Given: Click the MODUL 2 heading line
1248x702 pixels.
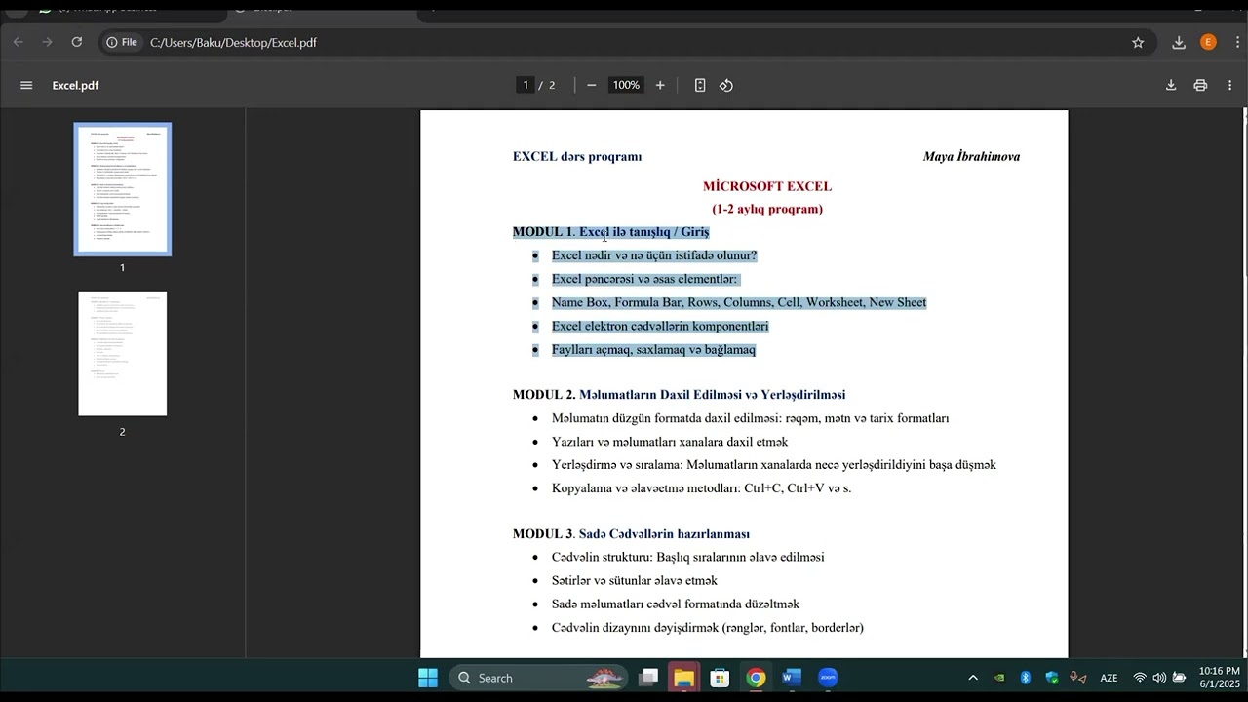Looking at the screenshot, I should [679, 395].
